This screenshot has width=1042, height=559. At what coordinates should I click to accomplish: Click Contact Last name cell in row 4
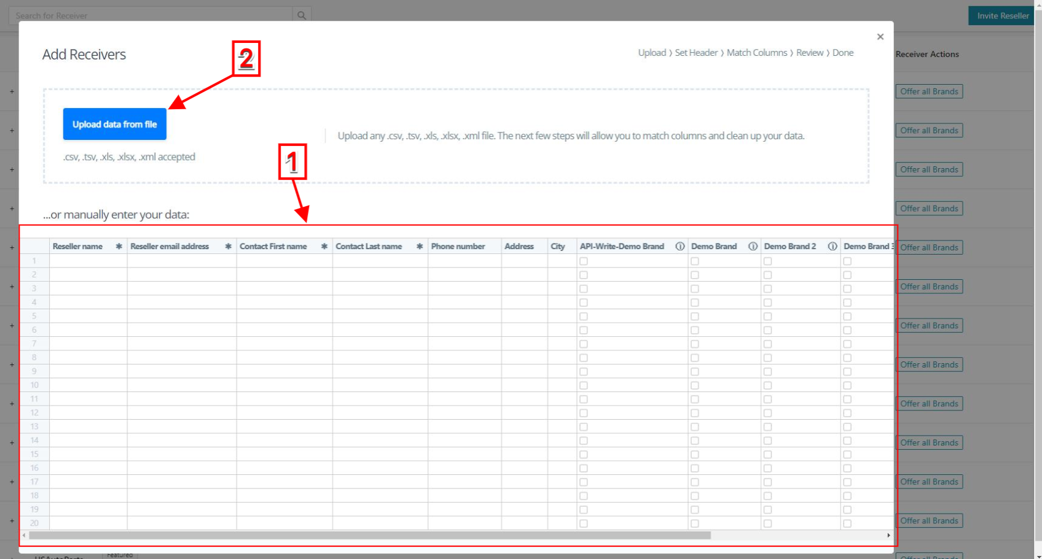coord(380,302)
